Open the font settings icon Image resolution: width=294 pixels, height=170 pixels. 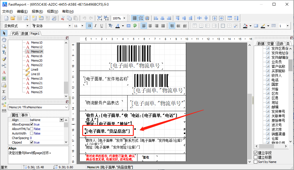110,26
